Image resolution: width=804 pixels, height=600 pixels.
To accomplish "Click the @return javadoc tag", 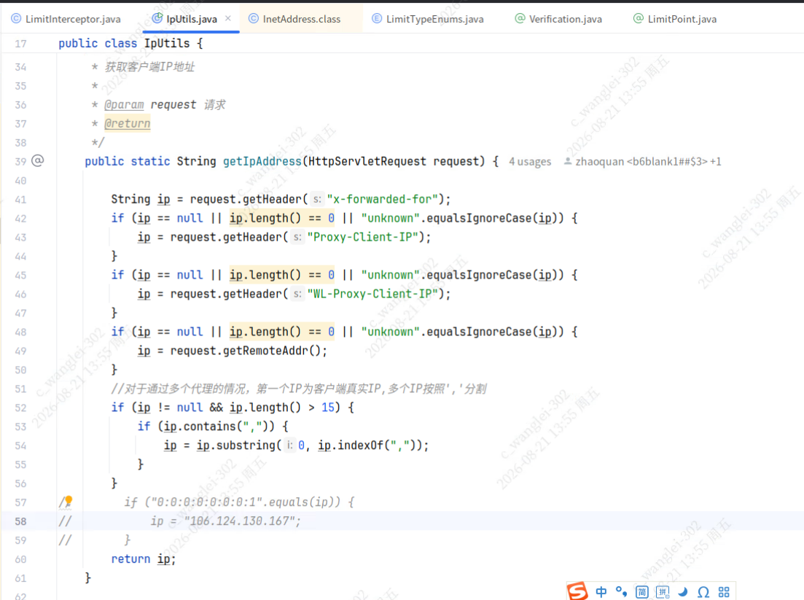I will (x=127, y=124).
